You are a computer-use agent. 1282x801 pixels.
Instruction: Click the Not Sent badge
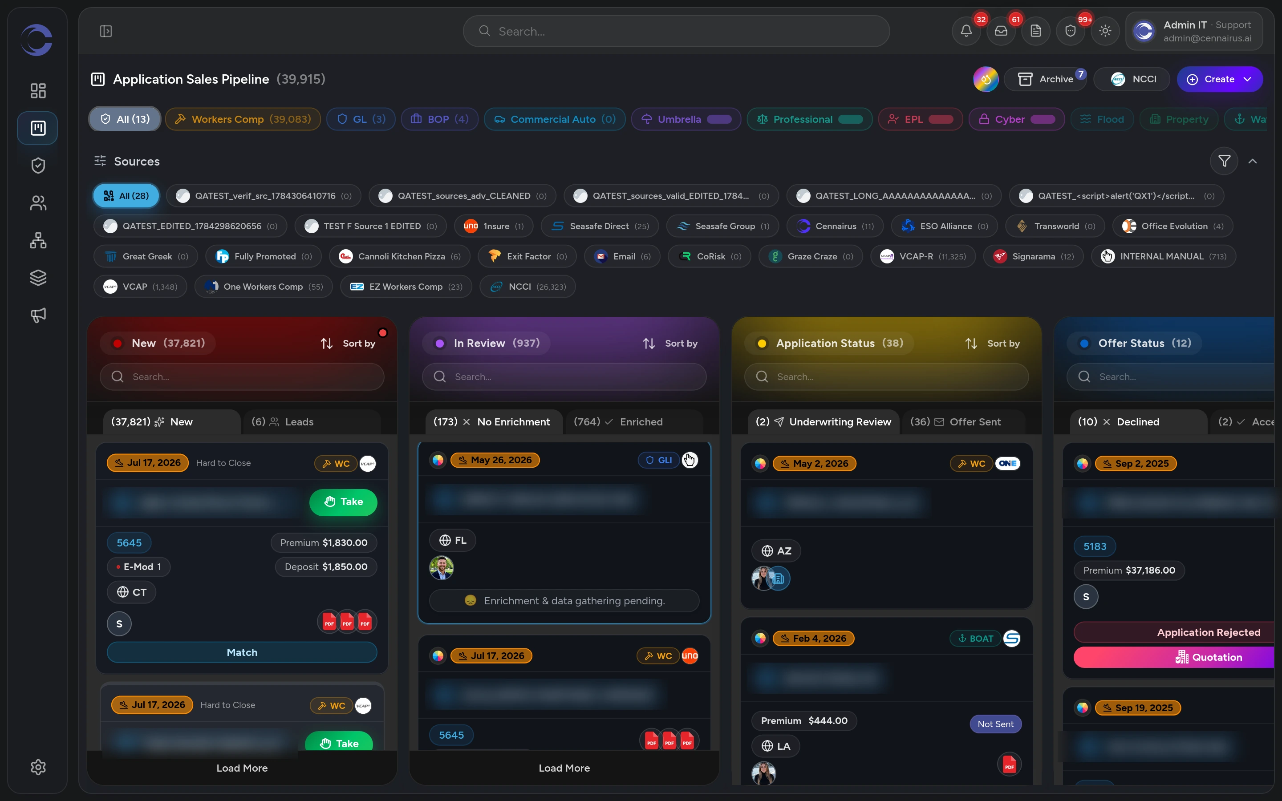[x=995, y=724]
